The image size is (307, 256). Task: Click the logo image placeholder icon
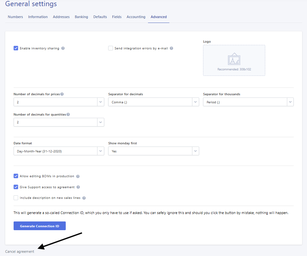234,59
